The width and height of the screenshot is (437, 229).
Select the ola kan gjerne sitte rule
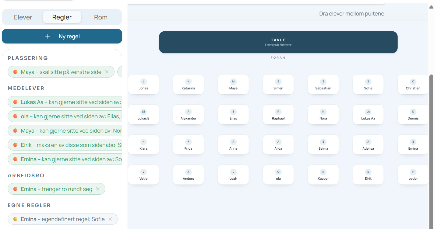point(65,116)
